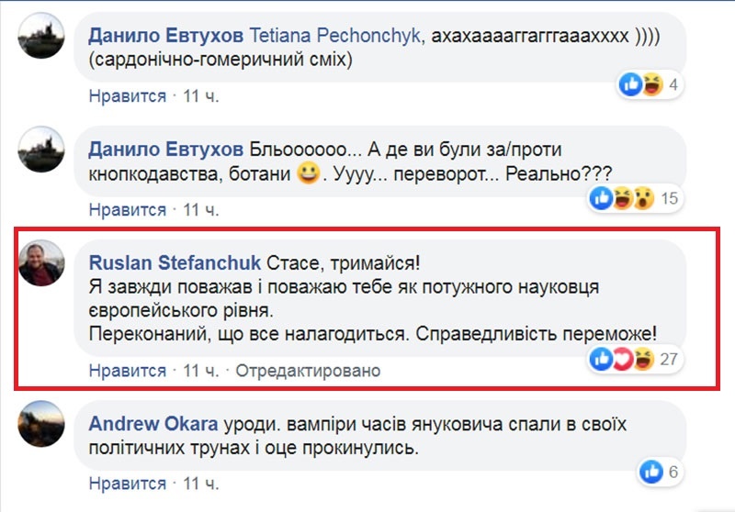The image size is (735, 512).
Task: Click first Данило Евтухов avatar thumbnail
Action: [41, 36]
